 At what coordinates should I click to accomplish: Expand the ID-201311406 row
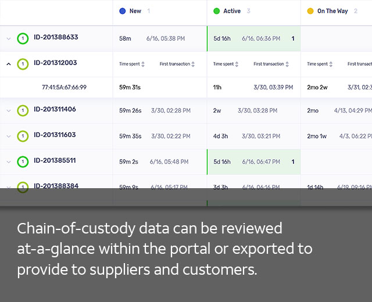pos(9,111)
